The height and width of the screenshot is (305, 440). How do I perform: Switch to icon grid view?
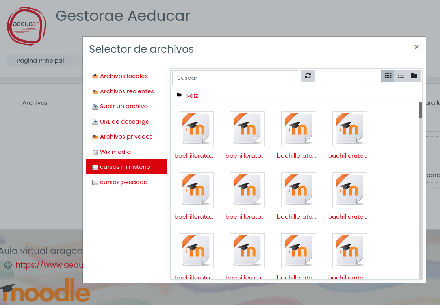(388, 76)
